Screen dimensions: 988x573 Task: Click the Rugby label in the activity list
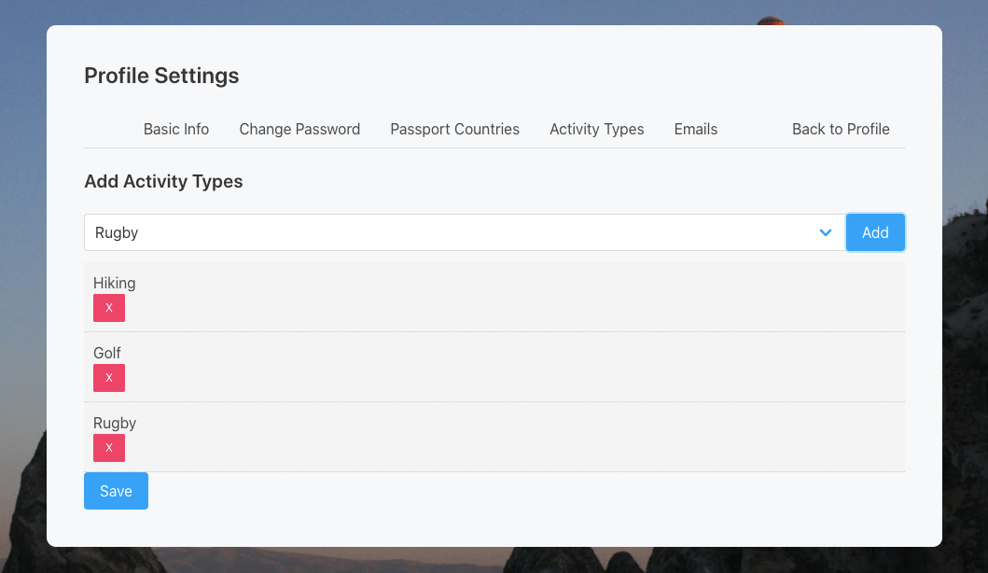pyautogui.click(x=115, y=423)
